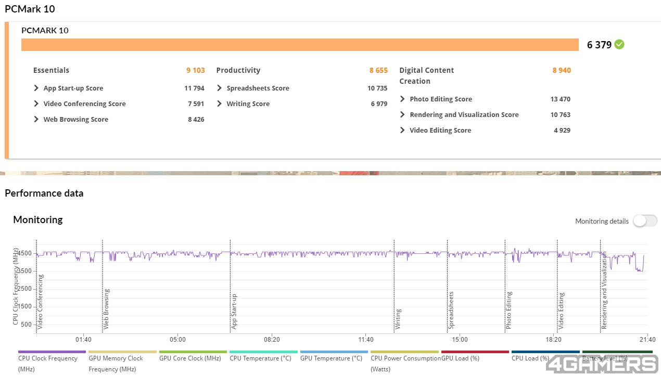Toggle the GPU Memory Clock Frequency legend

[x=122, y=363]
